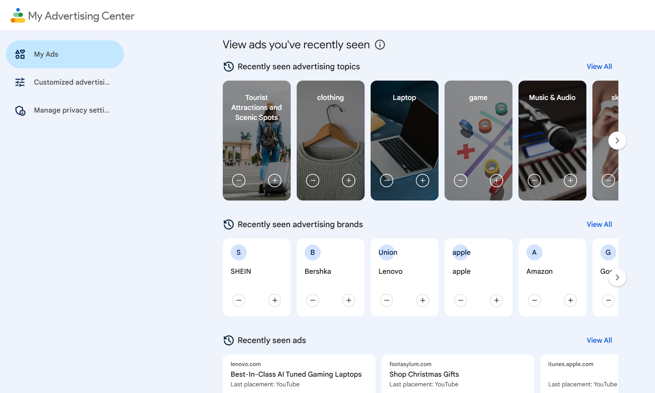Click the history icon beside Recently seen ads

point(228,340)
